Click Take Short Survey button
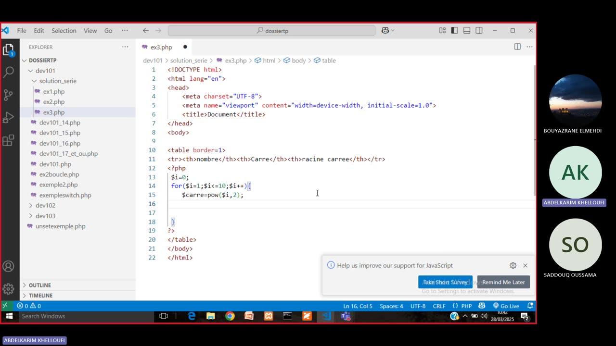Viewport: 616px width, 346px height. click(x=445, y=282)
